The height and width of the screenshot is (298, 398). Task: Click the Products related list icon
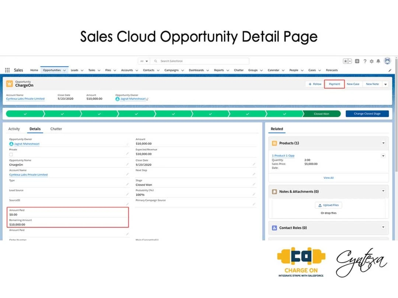click(x=274, y=143)
